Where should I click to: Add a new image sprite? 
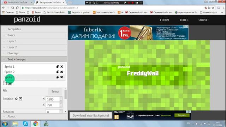tap(10, 83)
